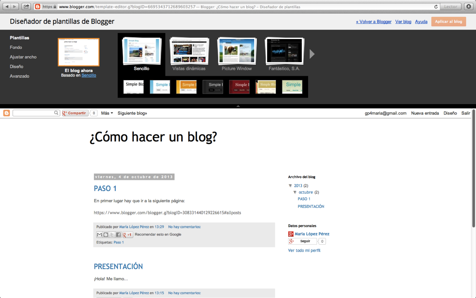The height and width of the screenshot is (298, 476).
Task: Click the browser back arrow
Action: [7, 6]
